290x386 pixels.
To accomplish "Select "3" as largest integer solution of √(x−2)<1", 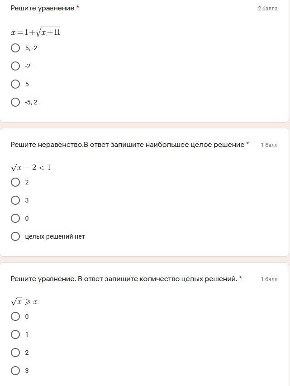I will click(x=15, y=200).
